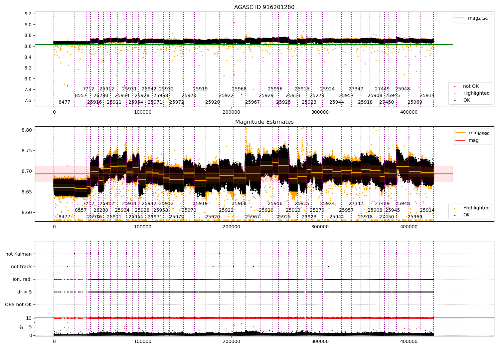Click OBSID label 27347 in top plot

356,89
